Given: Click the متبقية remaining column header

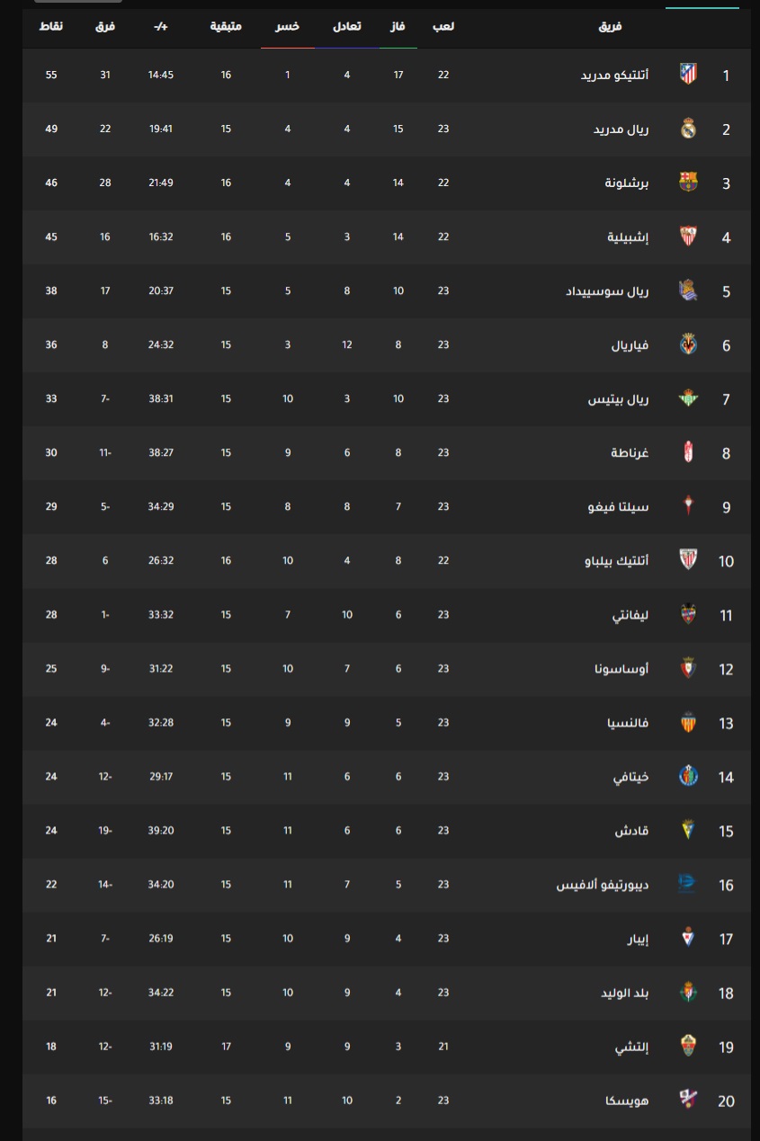Looking at the screenshot, I should pyautogui.click(x=226, y=26).
